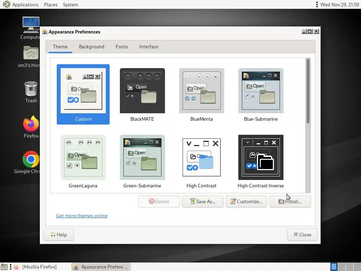The image size is (361, 271).
Task: Click the MATE logo in top panel
Action: tap(6, 4)
